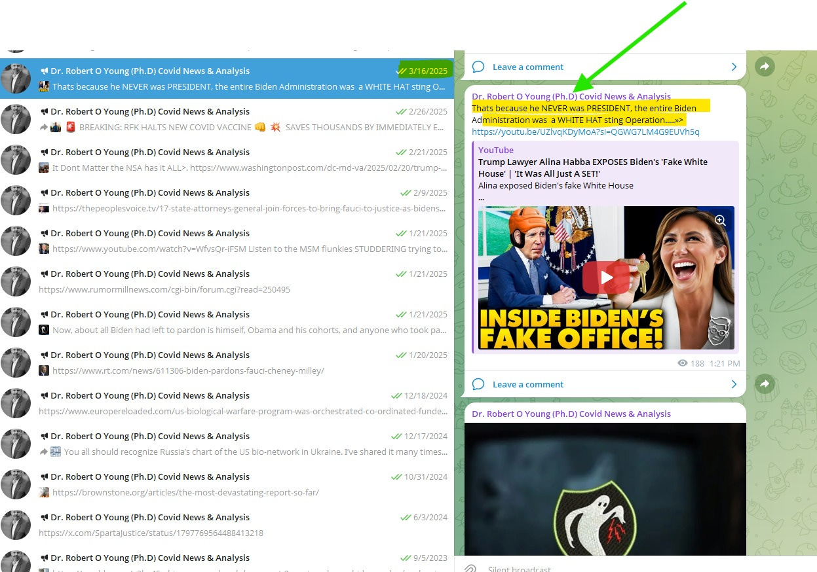
Task: Click 'Leave a comment' above the Biden post
Action: [527, 67]
